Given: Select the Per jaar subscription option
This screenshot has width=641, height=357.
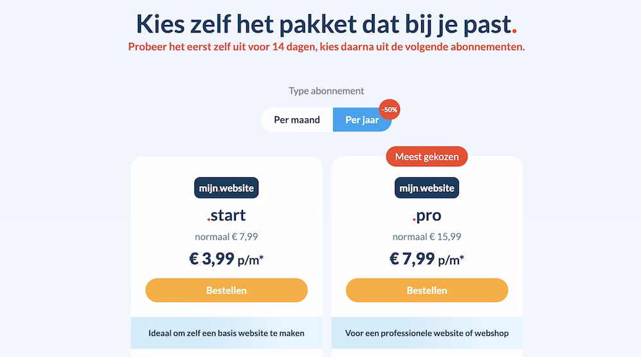Looking at the screenshot, I should [x=362, y=120].
